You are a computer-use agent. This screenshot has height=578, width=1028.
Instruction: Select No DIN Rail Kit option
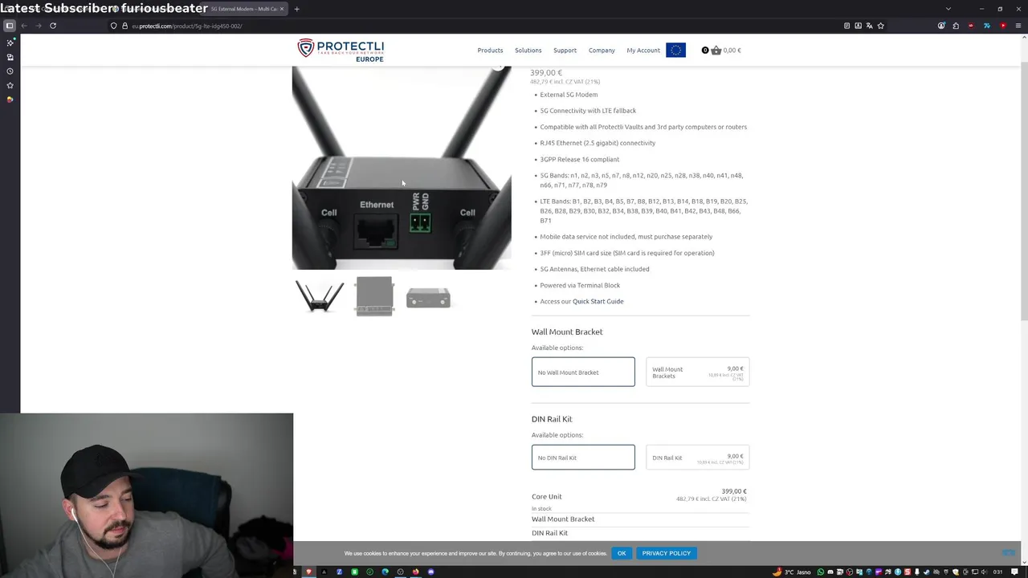coord(583,458)
